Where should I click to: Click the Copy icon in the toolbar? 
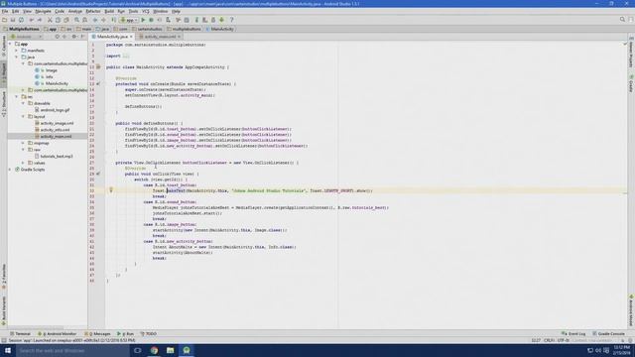[58, 20]
